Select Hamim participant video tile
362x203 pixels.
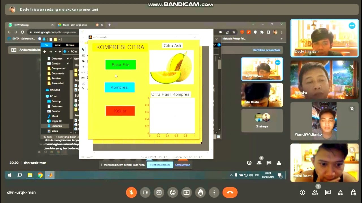pos(324,80)
